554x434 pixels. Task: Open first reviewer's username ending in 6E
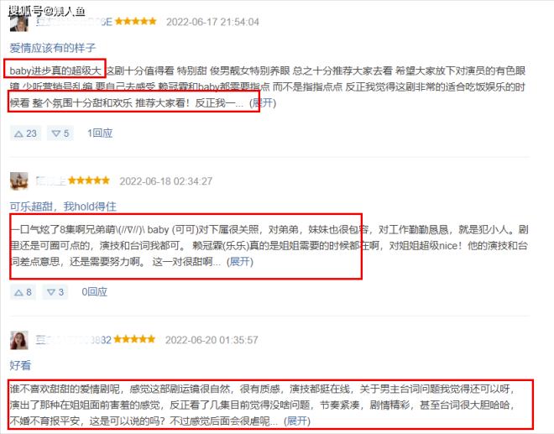(74, 22)
